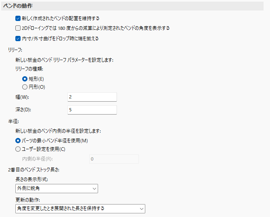Click the 幅(W) input field
Screen dimensions: 270x217
click(x=92, y=97)
